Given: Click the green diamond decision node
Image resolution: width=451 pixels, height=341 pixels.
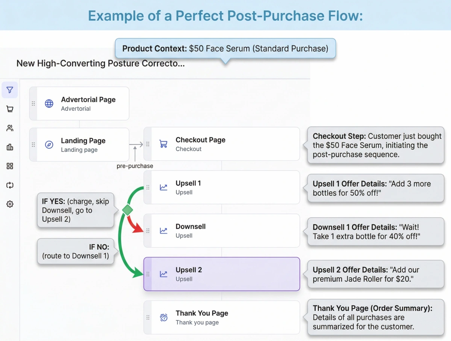Looking at the screenshot, I should click(x=128, y=210).
